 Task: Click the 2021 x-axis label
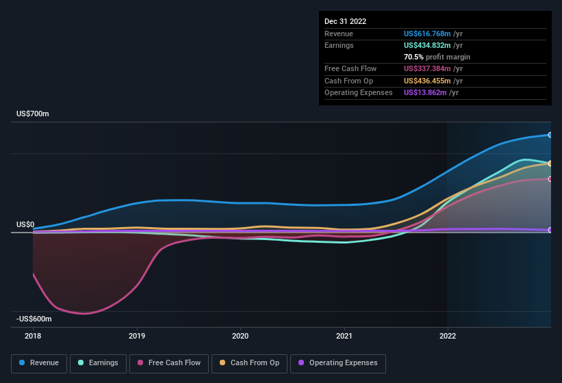click(x=344, y=336)
